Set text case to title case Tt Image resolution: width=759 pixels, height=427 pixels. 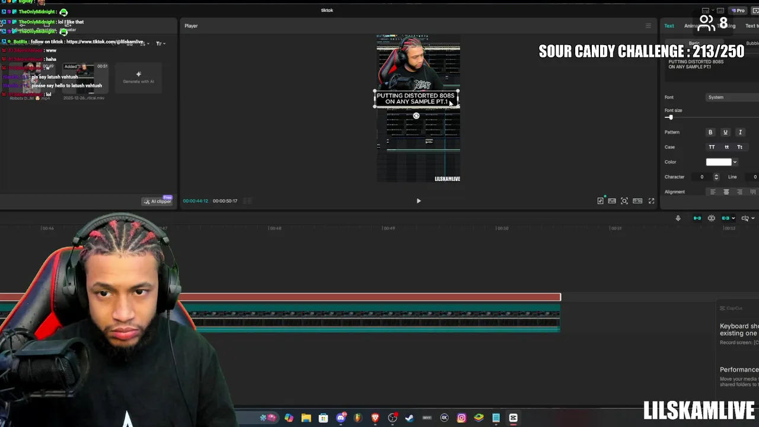739,147
